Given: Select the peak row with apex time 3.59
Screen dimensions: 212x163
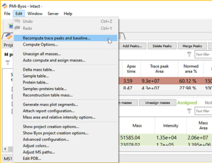Looking at the screenshot, I should tap(165, 81).
